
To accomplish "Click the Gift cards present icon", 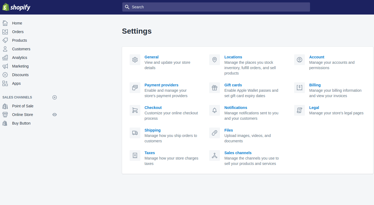I will [x=215, y=88].
